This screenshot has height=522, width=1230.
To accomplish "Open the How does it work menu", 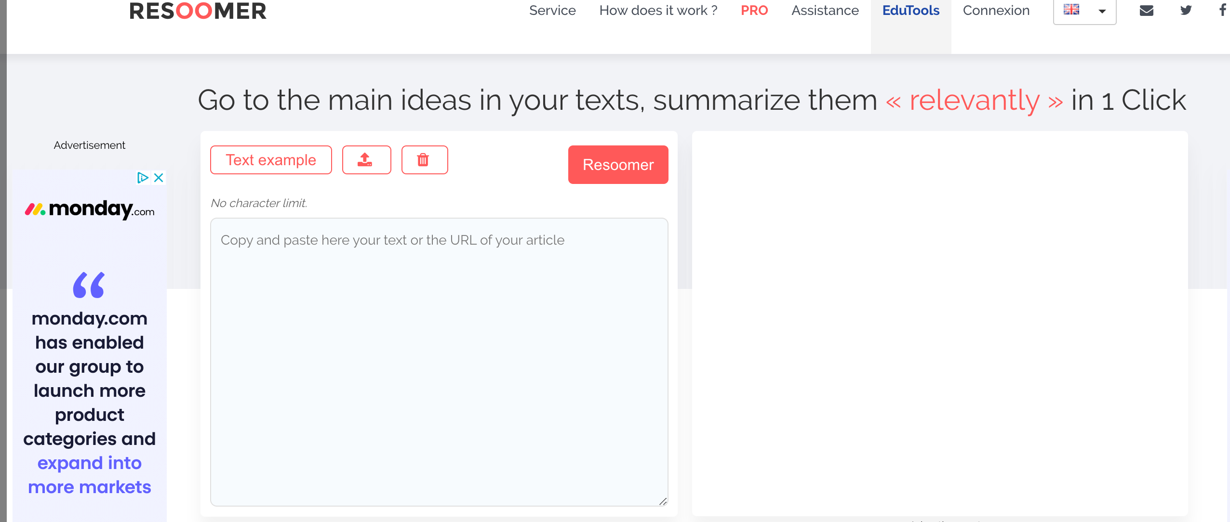I will coord(658,11).
